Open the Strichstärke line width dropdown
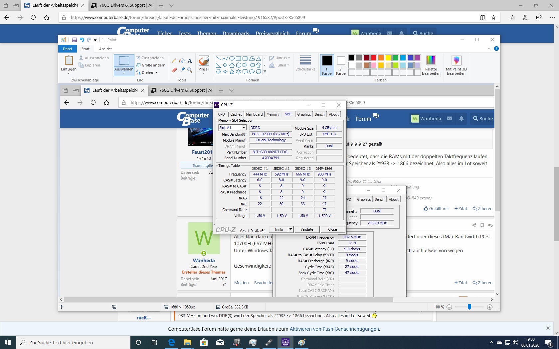Viewport: 559px width, 349px height. click(x=305, y=65)
